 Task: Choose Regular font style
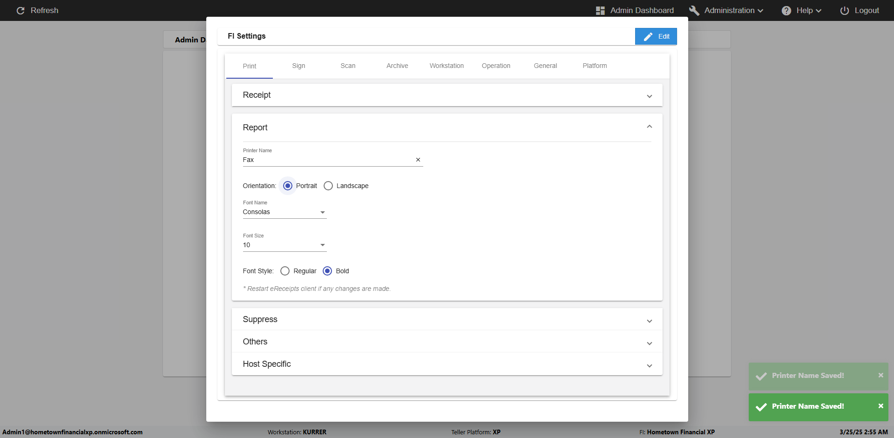285,271
